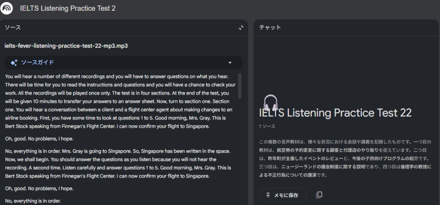Collapse the source panel with the shrink icon
The height and width of the screenshot is (205, 440).
tap(241, 28)
